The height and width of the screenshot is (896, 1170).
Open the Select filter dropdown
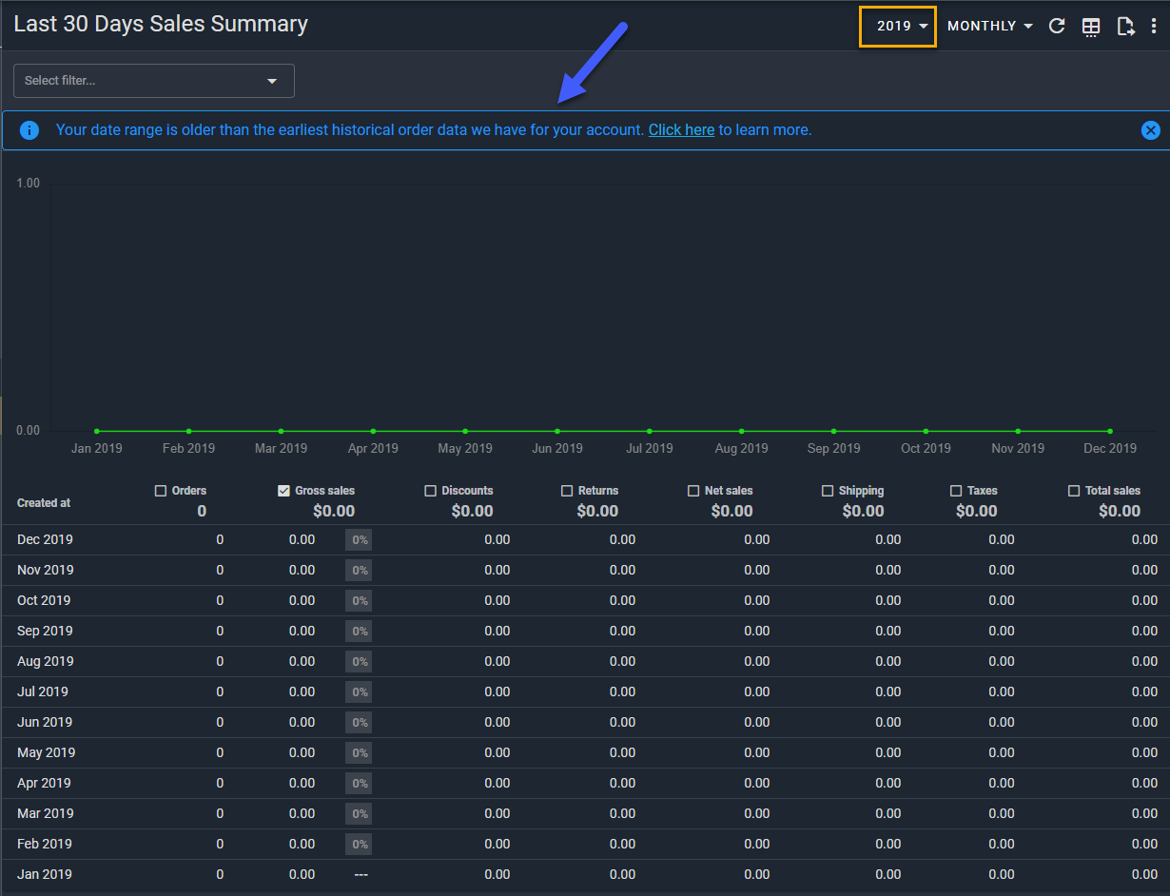click(154, 81)
